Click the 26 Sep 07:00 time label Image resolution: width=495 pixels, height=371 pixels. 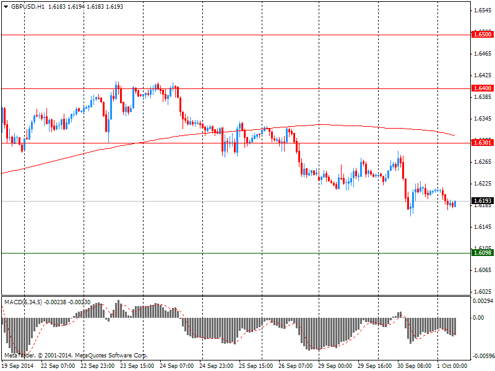pos(296,366)
